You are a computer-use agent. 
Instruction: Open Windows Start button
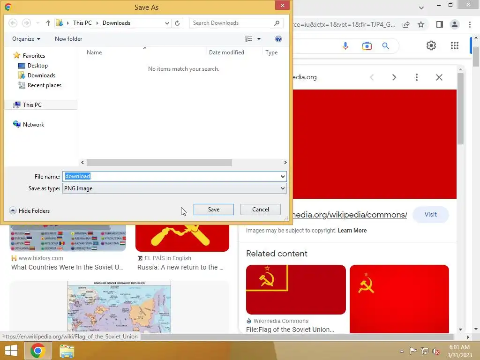click(x=11, y=351)
